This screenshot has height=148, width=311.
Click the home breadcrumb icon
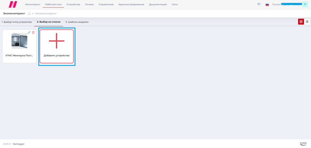(30, 14)
